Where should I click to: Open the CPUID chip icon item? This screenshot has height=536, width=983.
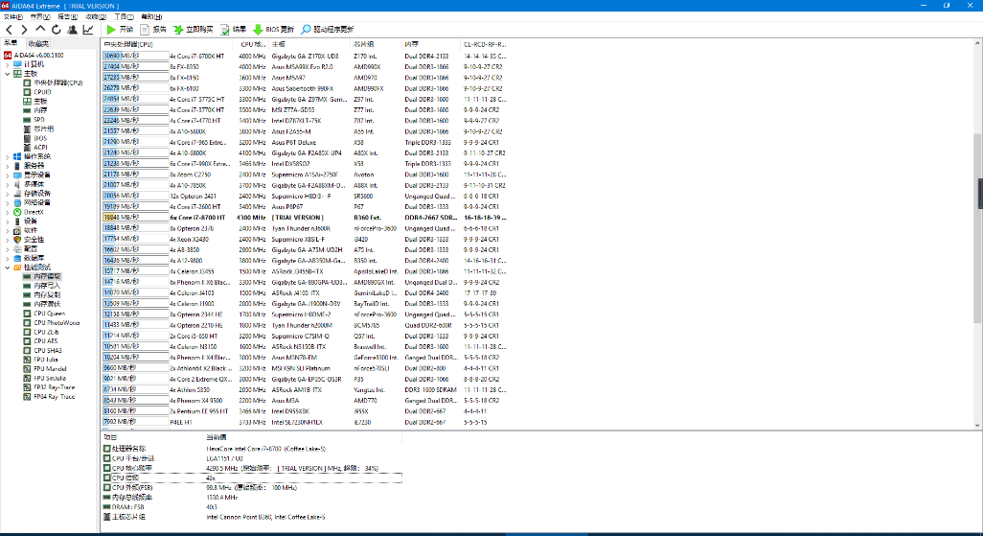(x=27, y=92)
